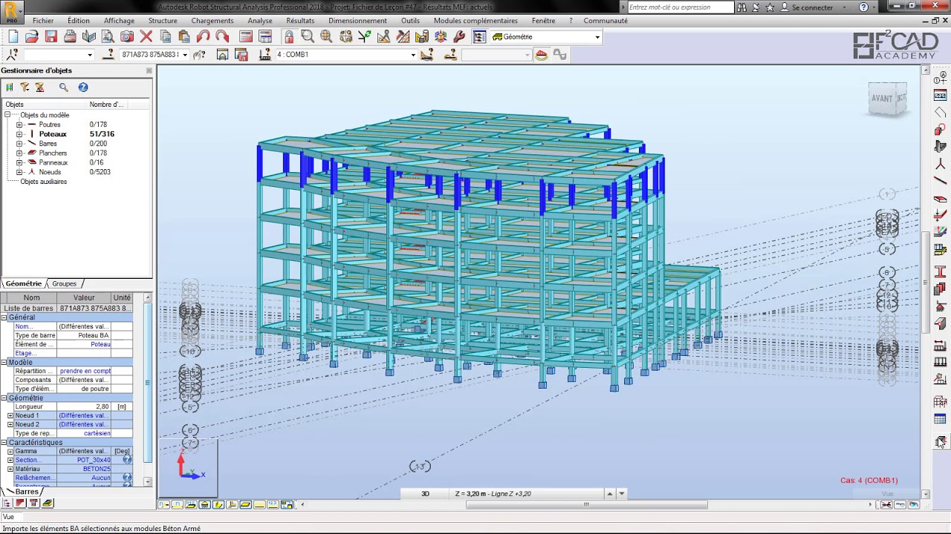Screen dimensions: 951x534
Task: Click the New project icon
Action: click(x=13, y=36)
